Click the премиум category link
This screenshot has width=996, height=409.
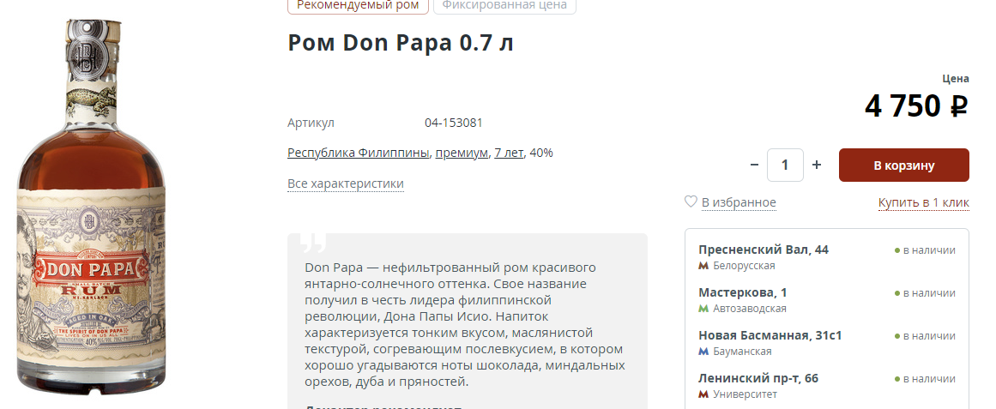coord(462,153)
